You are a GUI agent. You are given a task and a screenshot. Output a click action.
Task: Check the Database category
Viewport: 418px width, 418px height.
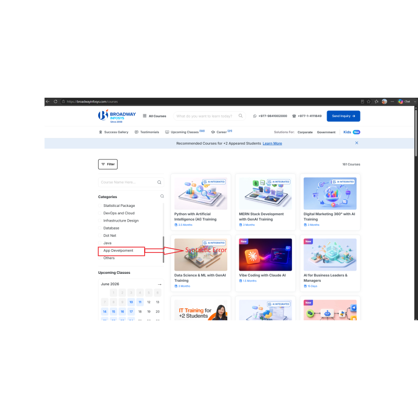[100, 228]
